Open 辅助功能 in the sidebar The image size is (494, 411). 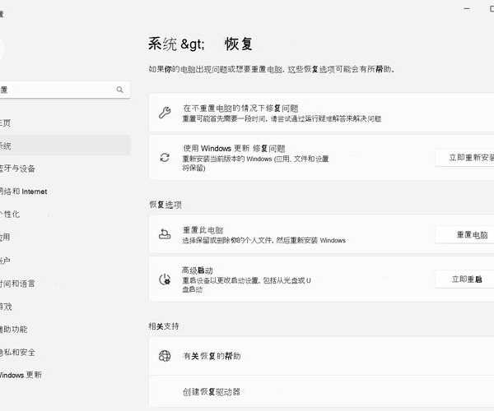(64, 330)
